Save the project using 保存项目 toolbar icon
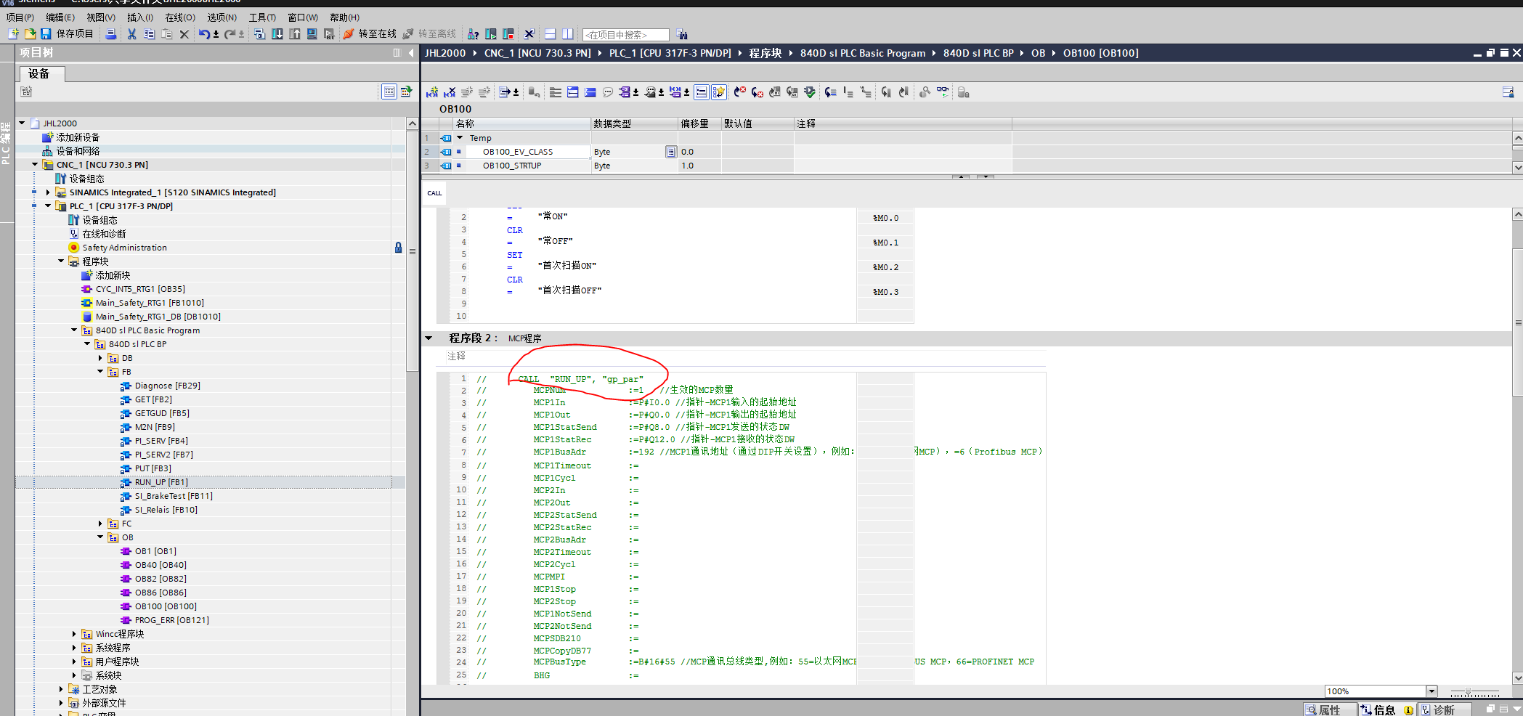 (65, 33)
